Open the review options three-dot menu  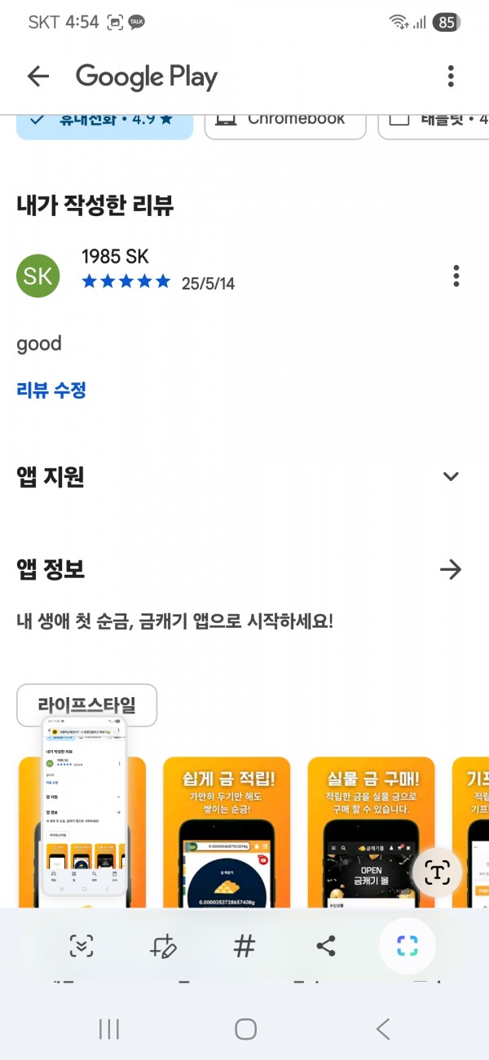[456, 276]
